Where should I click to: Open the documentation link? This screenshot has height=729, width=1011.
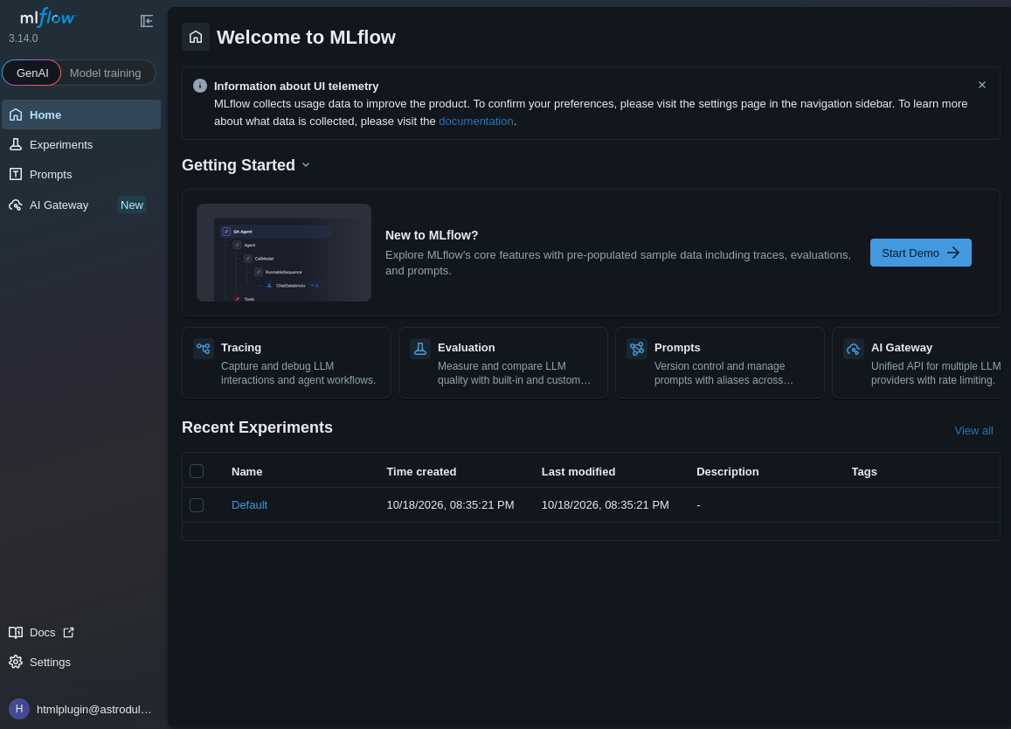pyautogui.click(x=476, y=121)
